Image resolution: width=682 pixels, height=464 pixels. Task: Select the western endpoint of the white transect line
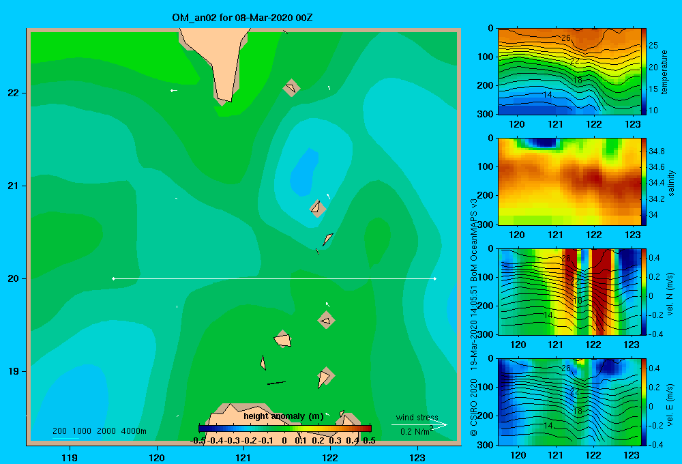(x=113, y=278)
